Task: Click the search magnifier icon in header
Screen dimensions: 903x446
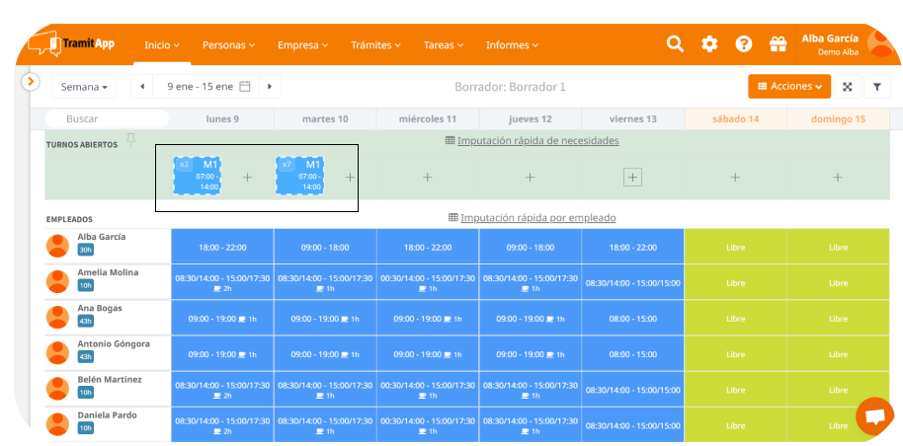Action: [x=675, y=44]
